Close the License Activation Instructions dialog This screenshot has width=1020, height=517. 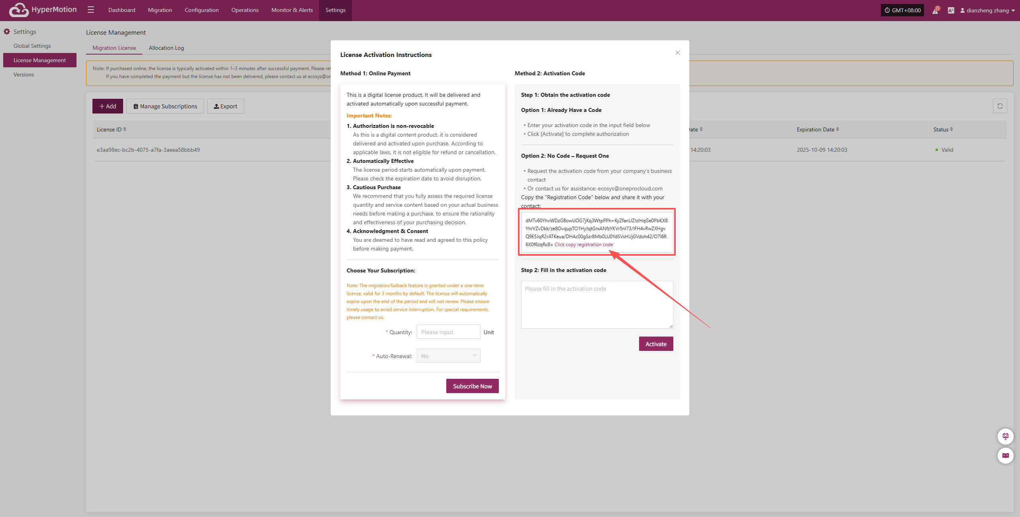[678, 53]
